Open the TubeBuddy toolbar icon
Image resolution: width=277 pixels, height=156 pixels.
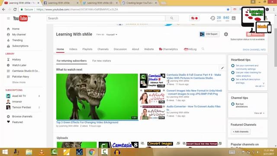coord(194,18)
